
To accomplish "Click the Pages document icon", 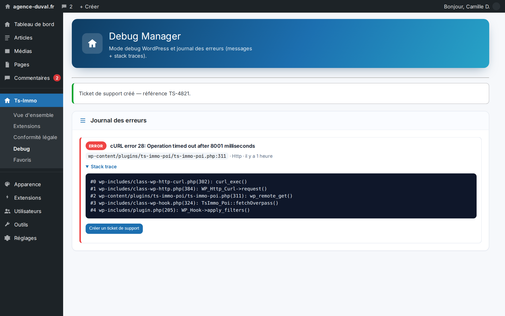I will click(7, 65).
